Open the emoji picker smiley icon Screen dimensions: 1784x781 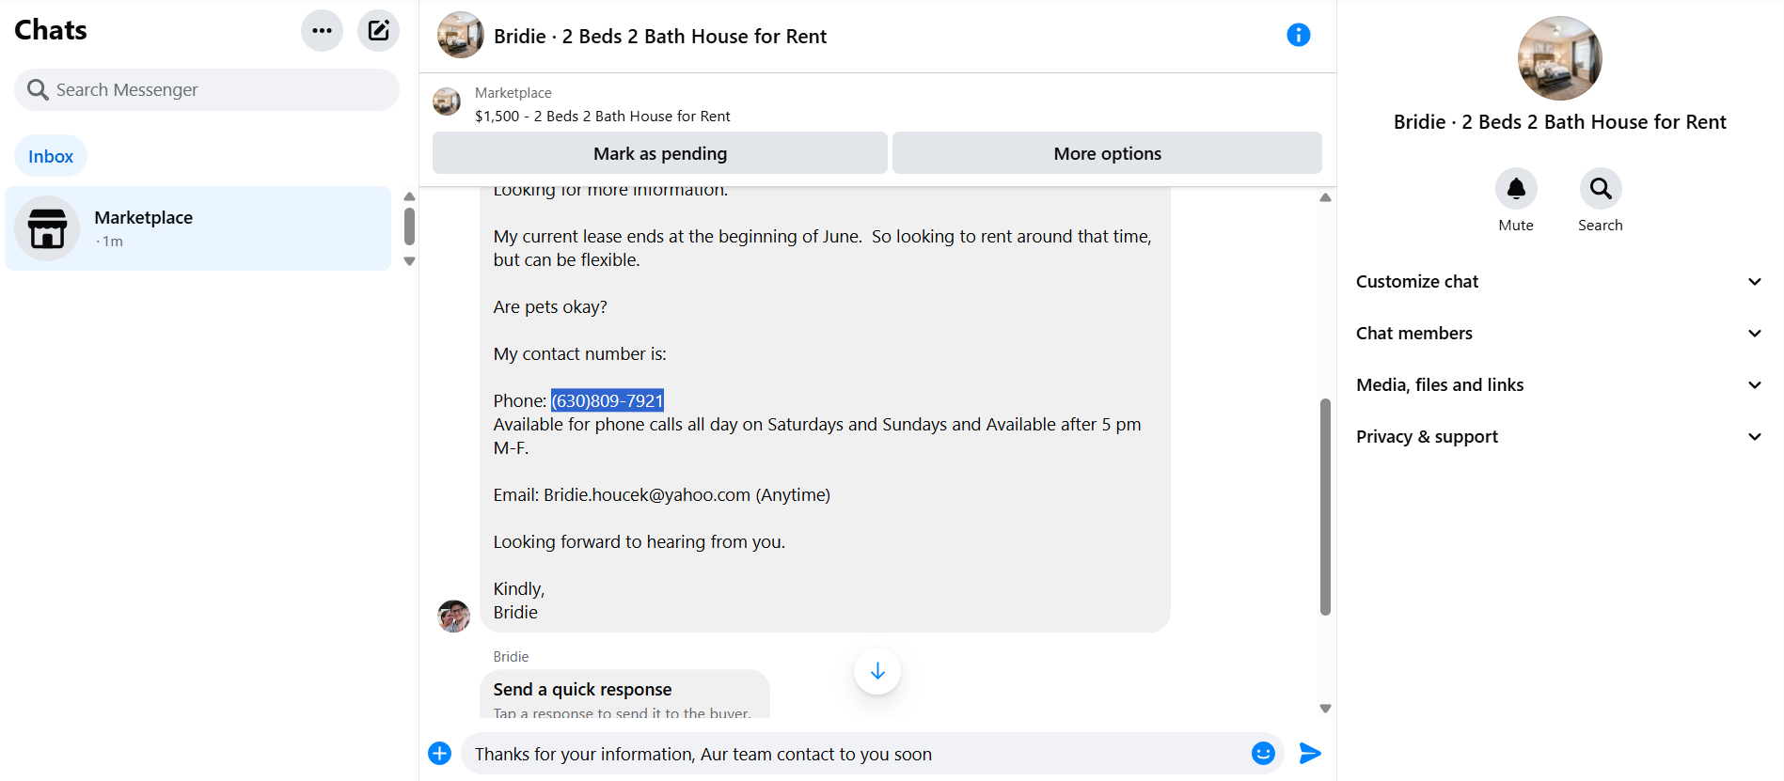point(1263,753)
